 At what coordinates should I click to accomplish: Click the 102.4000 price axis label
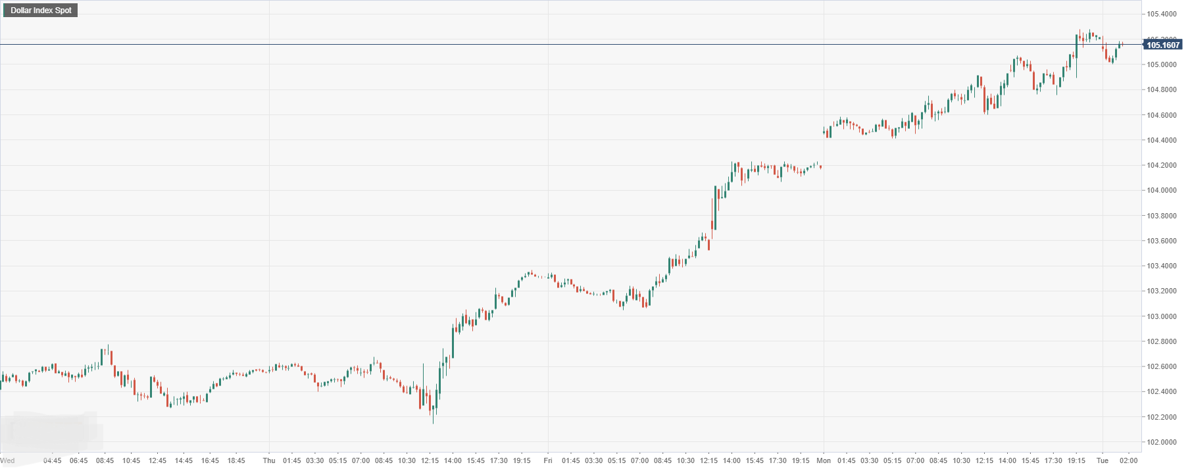(x=1162, y=392)
